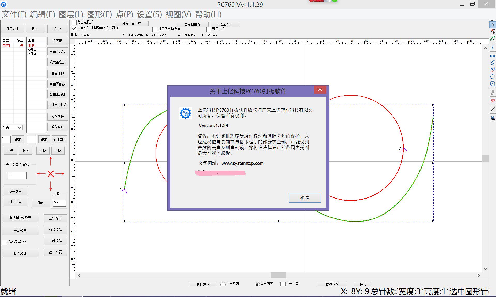
Task: Click the 水平镜向 button
Action: coord(16,191)
